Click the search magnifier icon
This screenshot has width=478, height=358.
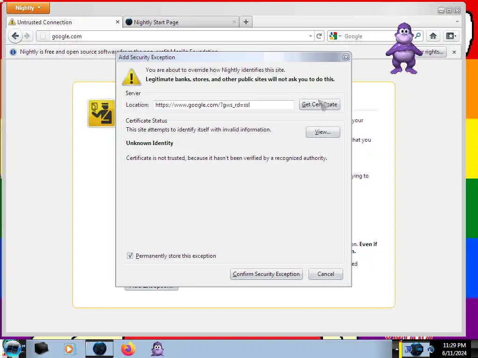418,36
